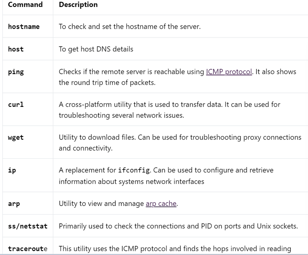This screenshot has width=308, height=255.
Task: Click the Command column header
Action: (25, 5)
